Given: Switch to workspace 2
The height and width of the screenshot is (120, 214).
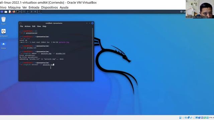Looking at the screenshot, I should pos(27,12).
